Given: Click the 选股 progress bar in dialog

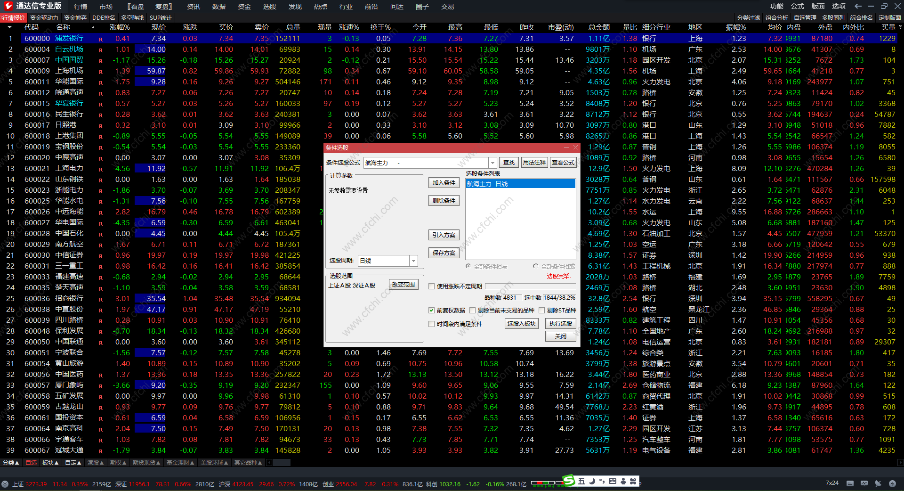Looking at the screenshot, I should pos(530,286).
